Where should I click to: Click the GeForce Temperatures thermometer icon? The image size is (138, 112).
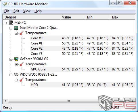tap(22, 64)
